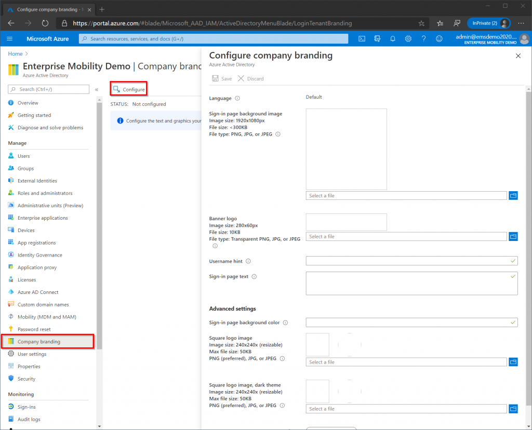
Task: Open the InPrivate profile button
Action: click(x=489, y=23)
